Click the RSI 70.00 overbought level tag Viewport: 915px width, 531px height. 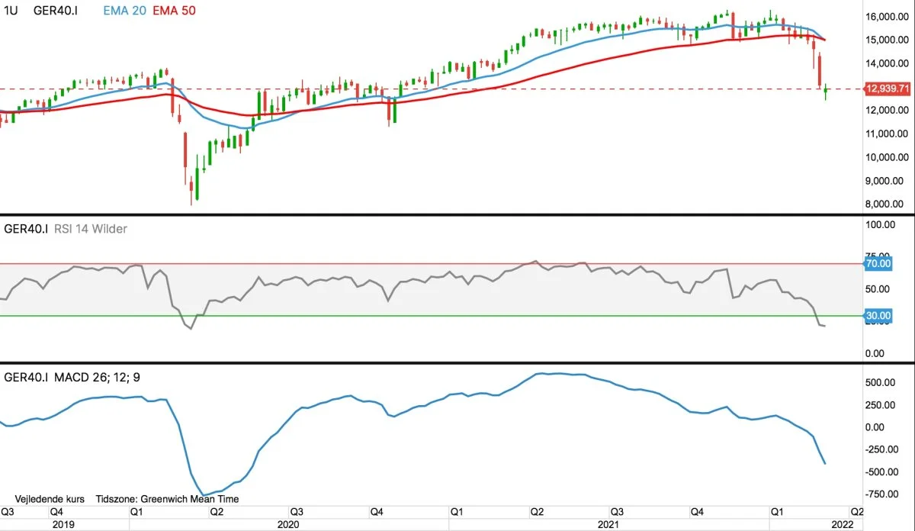pyautogui.click(x=878, y=264)
